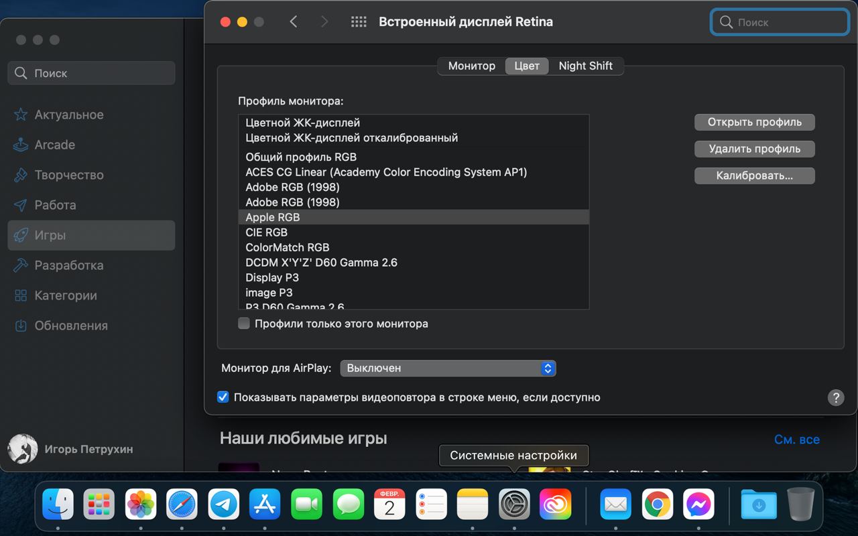Open Актуальное section in App Store

click(91, 115)
